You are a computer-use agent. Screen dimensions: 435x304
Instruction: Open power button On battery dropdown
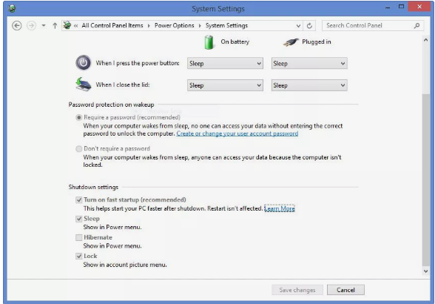pyautogui.click(x=225, y=64)
